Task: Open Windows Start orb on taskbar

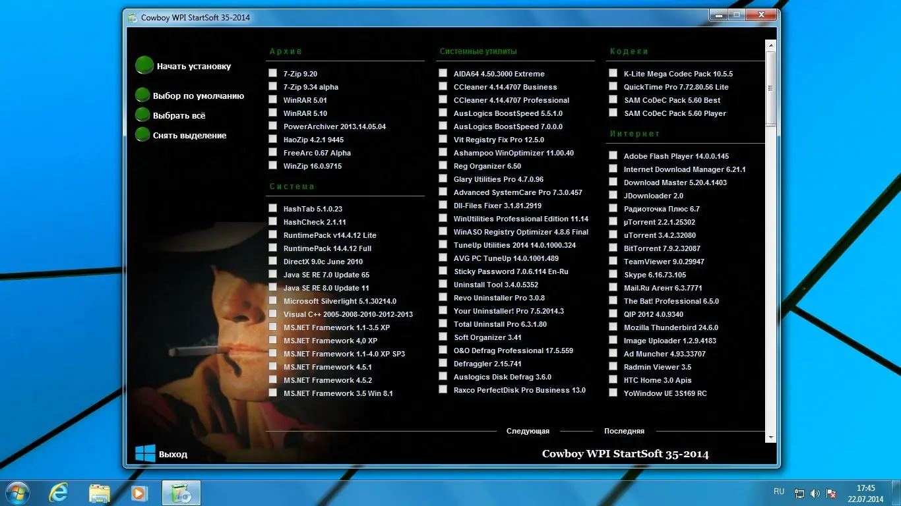Action: [x=17, y=493]
